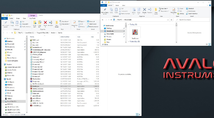The width and height of the screenshot is (214, 118).
Task: Click Pin to Quick access in Downloads window
Action: (105, 11)
